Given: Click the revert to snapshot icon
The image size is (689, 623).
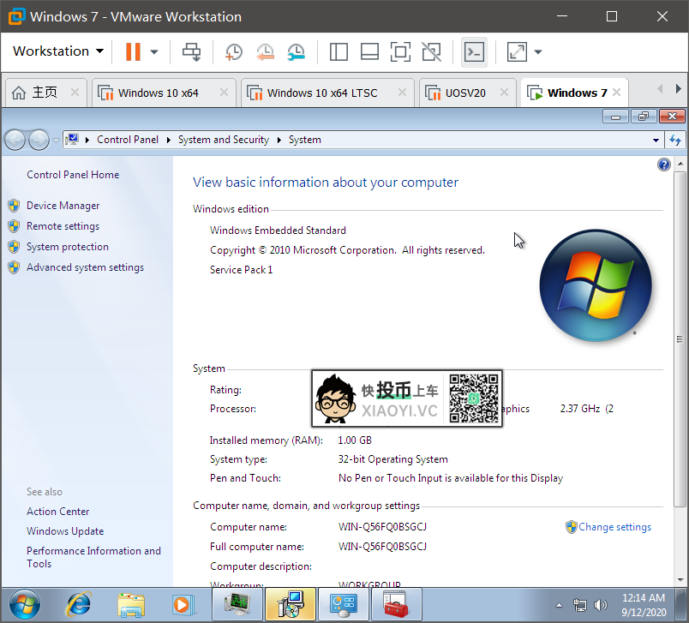Looking at the screenshot, I should click(265, 51).
